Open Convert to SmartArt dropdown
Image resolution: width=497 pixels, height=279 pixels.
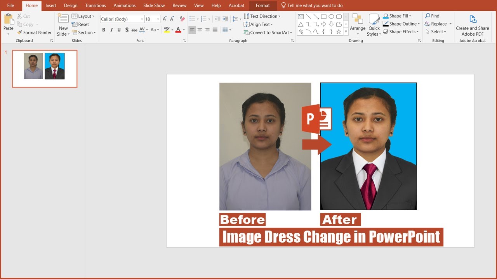(268, 33)
